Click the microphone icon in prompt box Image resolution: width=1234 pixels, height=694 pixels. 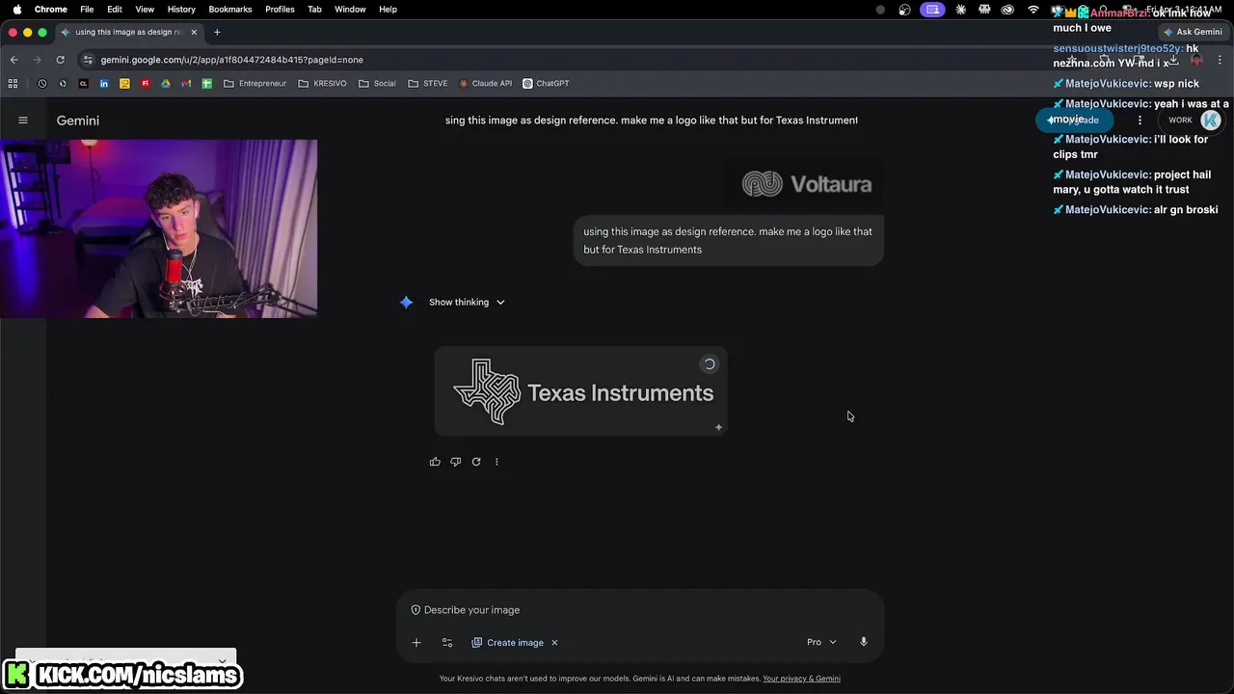click(x=864, y=642)
